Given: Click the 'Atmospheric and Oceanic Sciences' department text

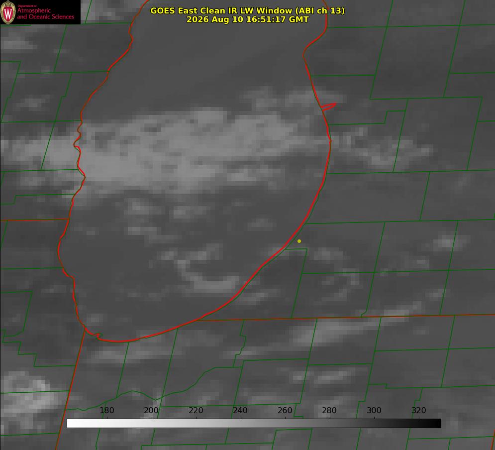Looking at the screenshot, I should 45,13.
